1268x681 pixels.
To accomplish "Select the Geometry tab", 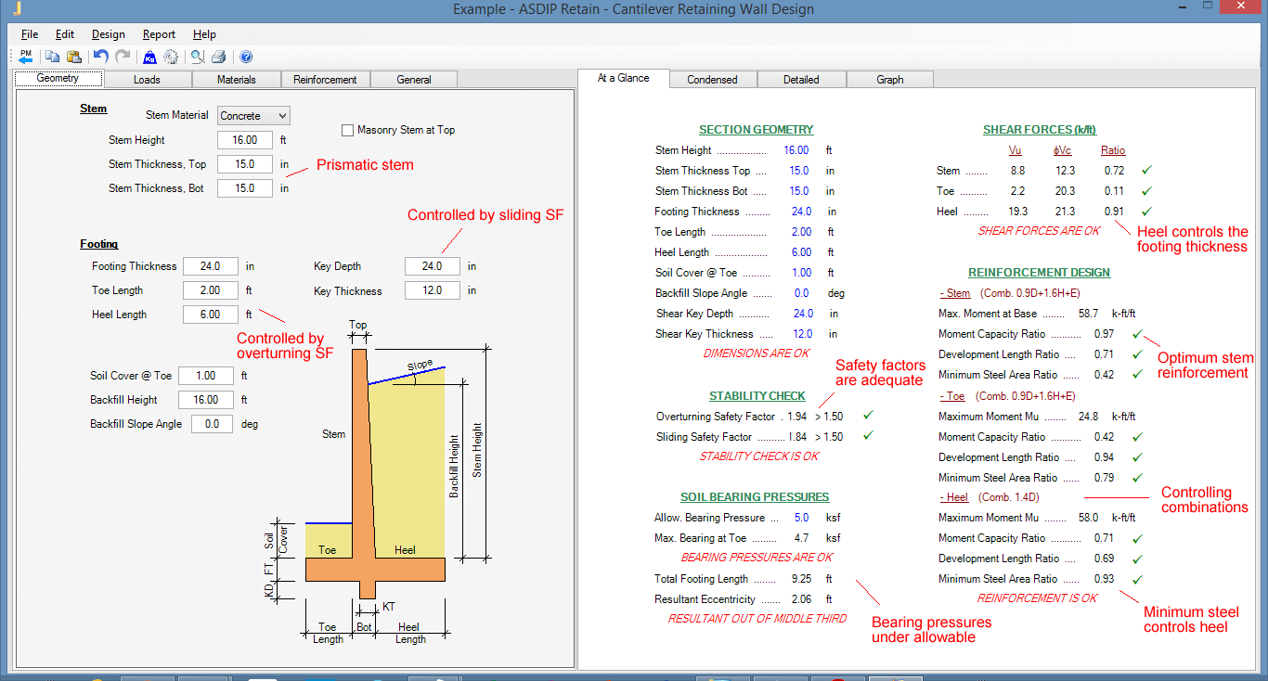I will click(58, 79).
